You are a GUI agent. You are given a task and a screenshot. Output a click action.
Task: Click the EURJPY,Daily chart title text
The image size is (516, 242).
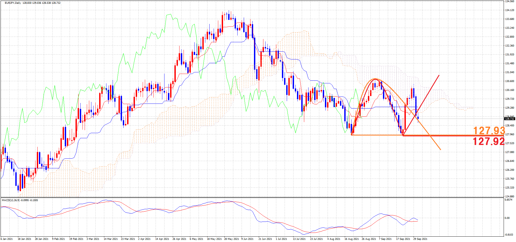click(13, 3)
